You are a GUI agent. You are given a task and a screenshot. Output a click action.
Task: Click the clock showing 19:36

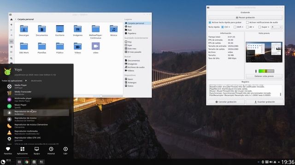pyautogui.click(x=288, y=162)
